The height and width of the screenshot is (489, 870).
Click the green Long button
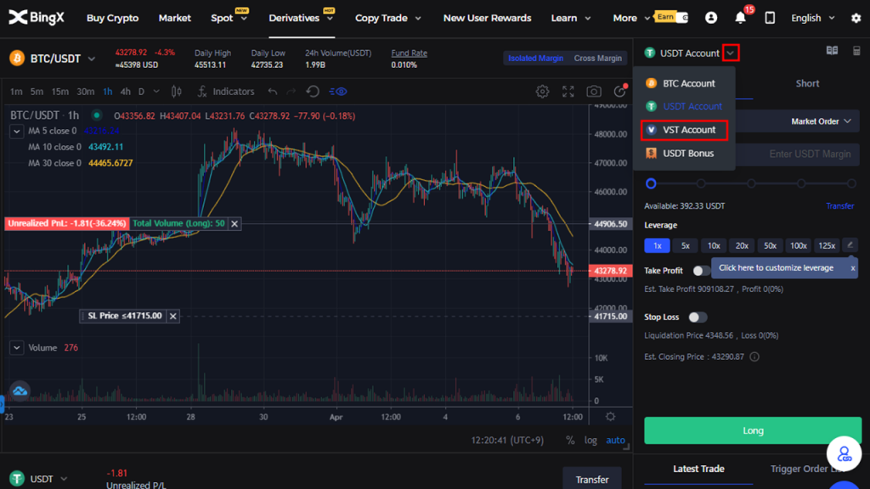pyautogui.click(x=753, y=430)
